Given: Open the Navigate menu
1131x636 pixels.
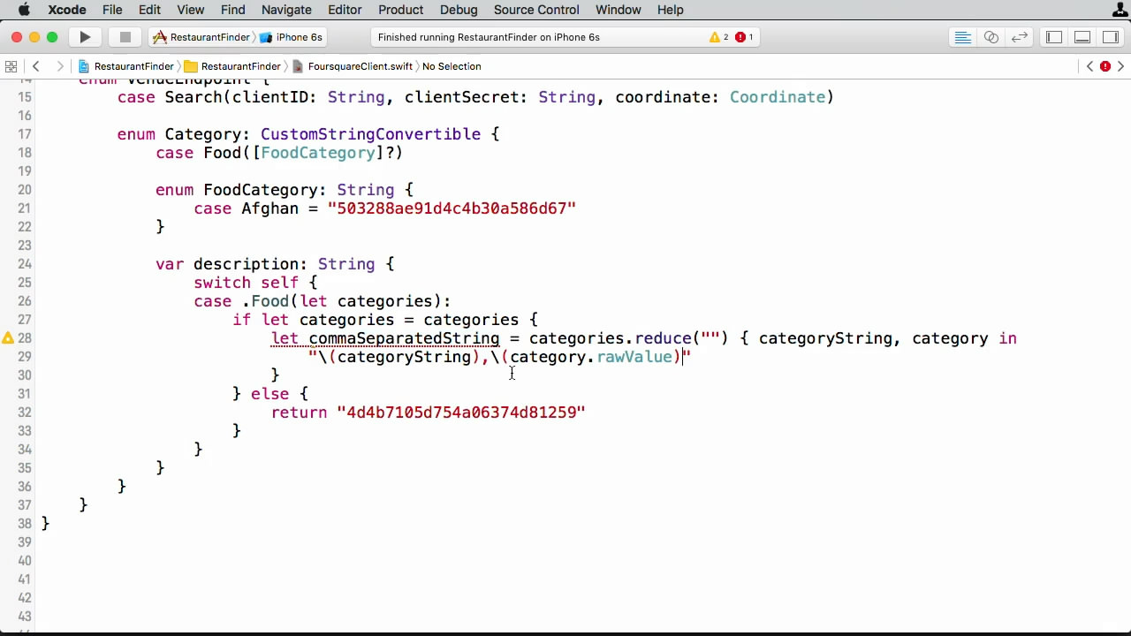Looking at the screenshot, I should coord(286,10).
